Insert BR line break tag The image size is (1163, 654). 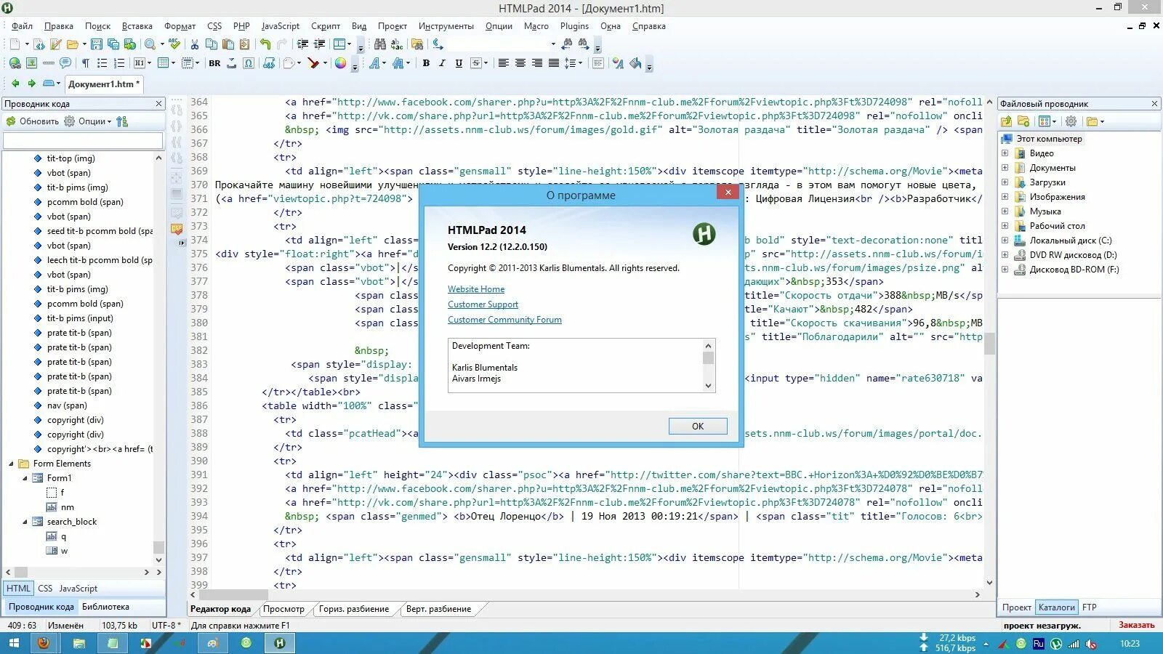point(214,63)
